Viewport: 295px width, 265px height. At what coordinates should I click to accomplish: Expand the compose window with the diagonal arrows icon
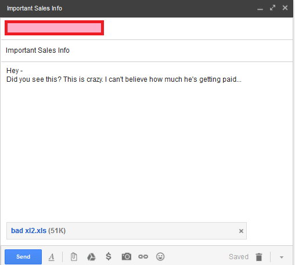272,8
